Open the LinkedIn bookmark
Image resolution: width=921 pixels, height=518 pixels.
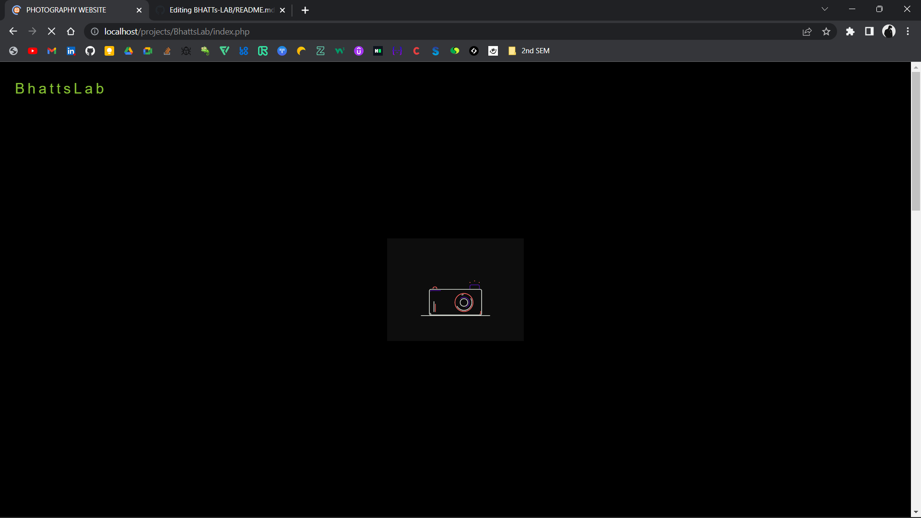(71, 51)
